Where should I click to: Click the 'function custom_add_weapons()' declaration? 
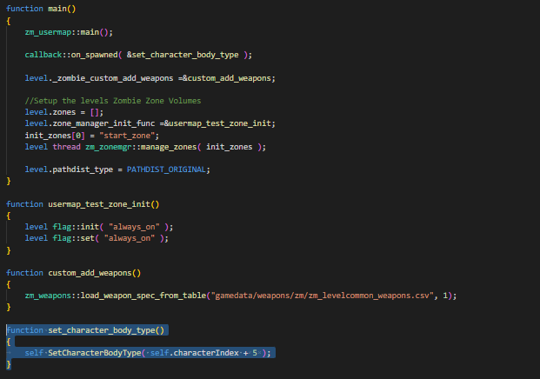point(73,273)
